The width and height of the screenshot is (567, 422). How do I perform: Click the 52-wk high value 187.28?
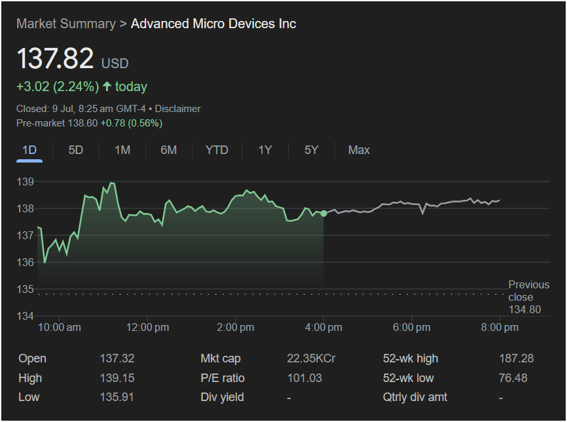(x=516, y=358)
